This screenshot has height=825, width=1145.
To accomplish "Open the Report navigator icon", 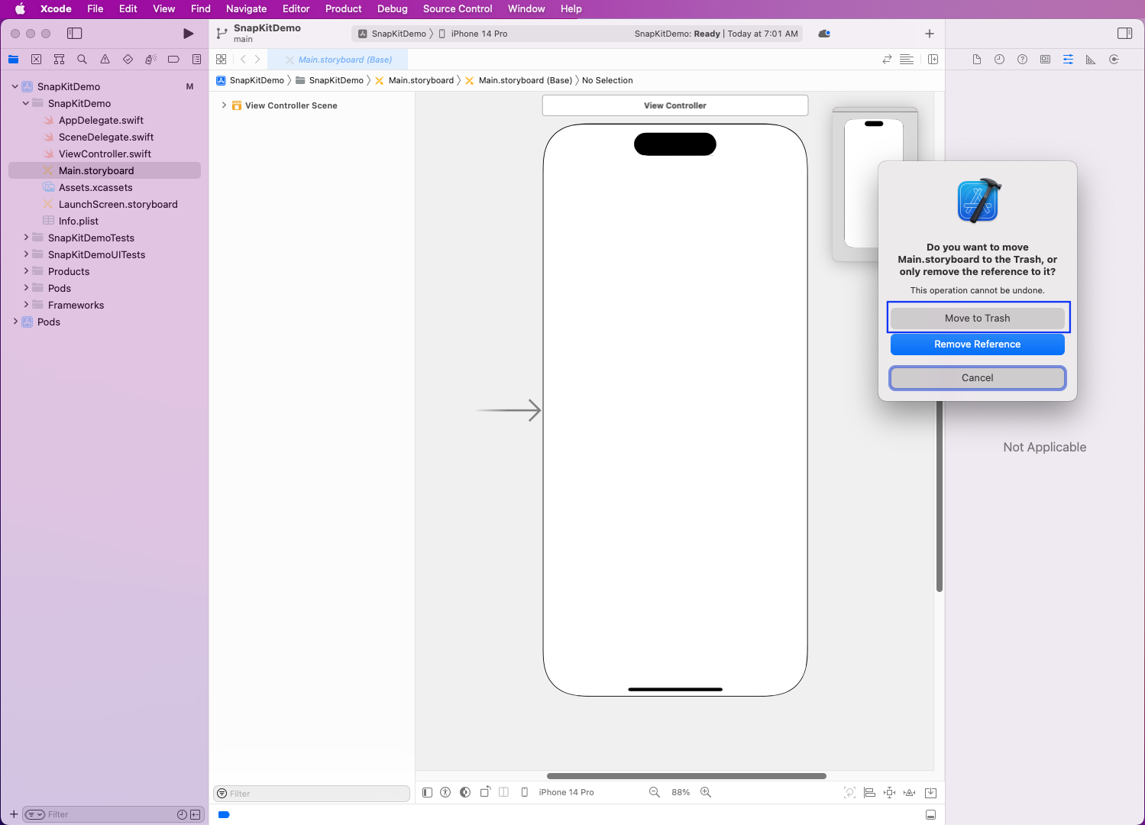I will click(196, 60).
